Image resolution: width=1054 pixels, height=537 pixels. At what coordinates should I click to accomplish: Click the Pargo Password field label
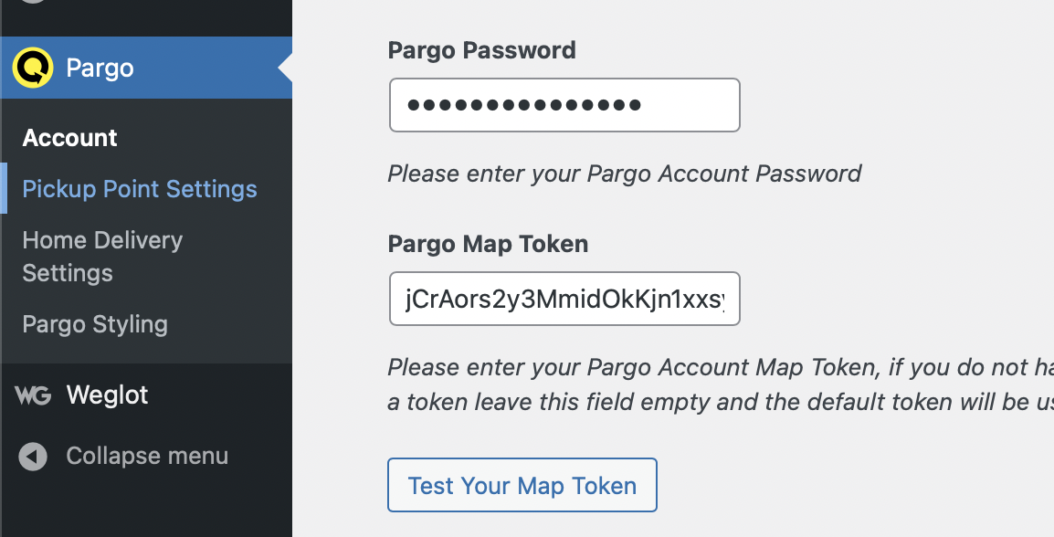pos(482,50)
